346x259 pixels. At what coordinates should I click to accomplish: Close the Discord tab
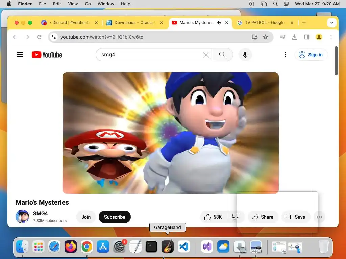click(x=96, y=23)
